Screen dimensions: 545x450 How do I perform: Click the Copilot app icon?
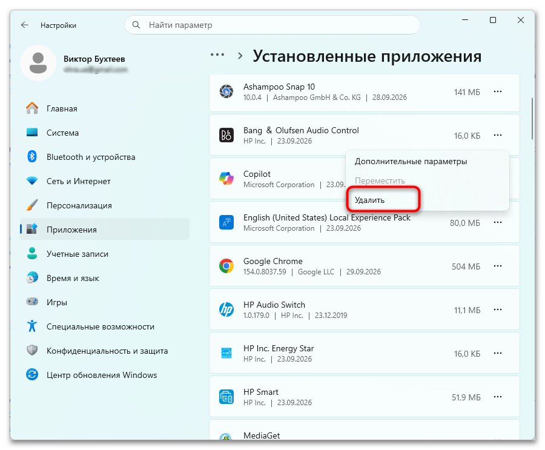tap(226, 179)
